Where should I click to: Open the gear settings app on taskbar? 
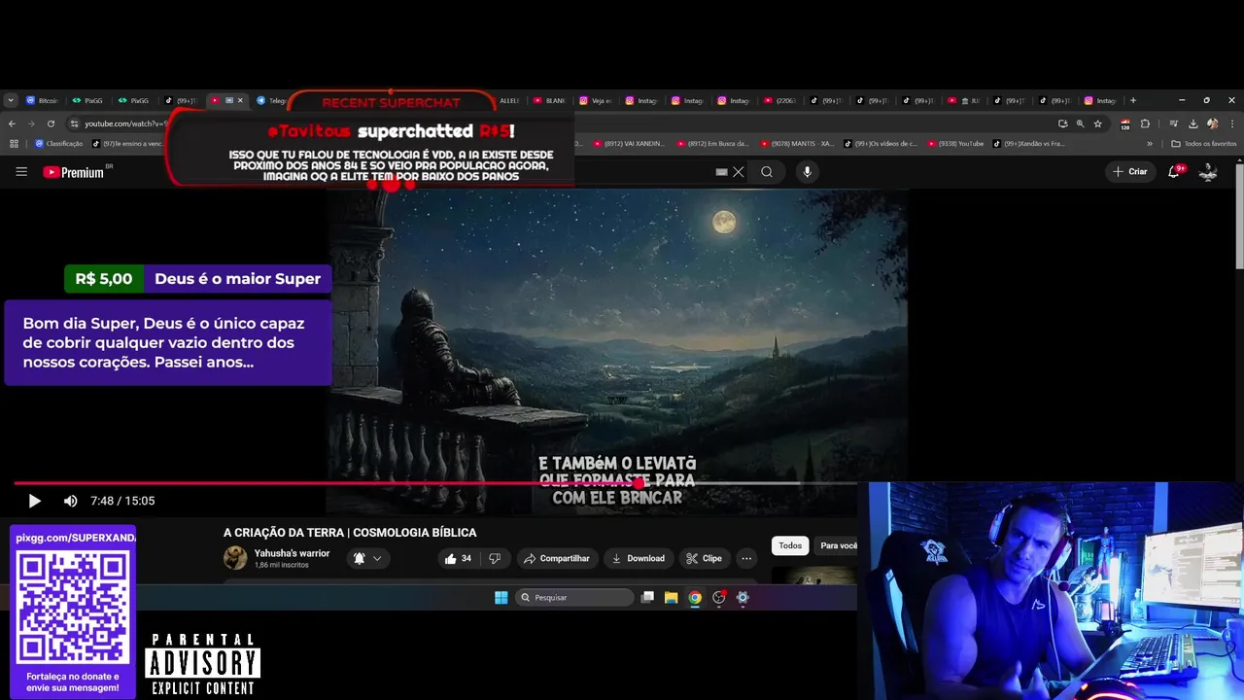tap(743, 598)
